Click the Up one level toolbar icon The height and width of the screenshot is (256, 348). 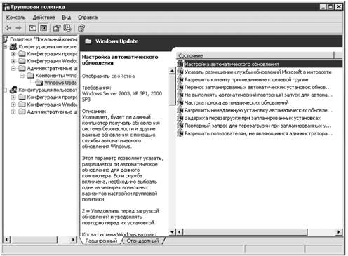pos(32,28)
